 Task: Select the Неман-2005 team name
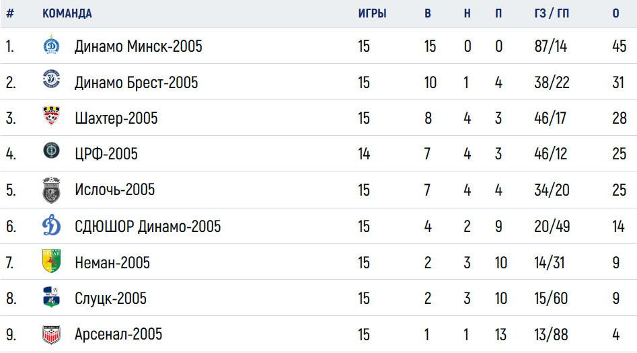pyautogui.click(x=112, y=263)
